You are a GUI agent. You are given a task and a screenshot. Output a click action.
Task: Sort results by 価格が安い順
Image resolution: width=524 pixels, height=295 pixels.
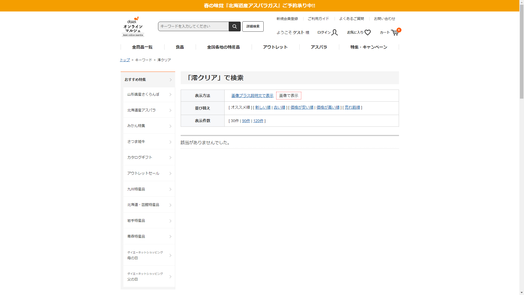[x=302, y=107]
